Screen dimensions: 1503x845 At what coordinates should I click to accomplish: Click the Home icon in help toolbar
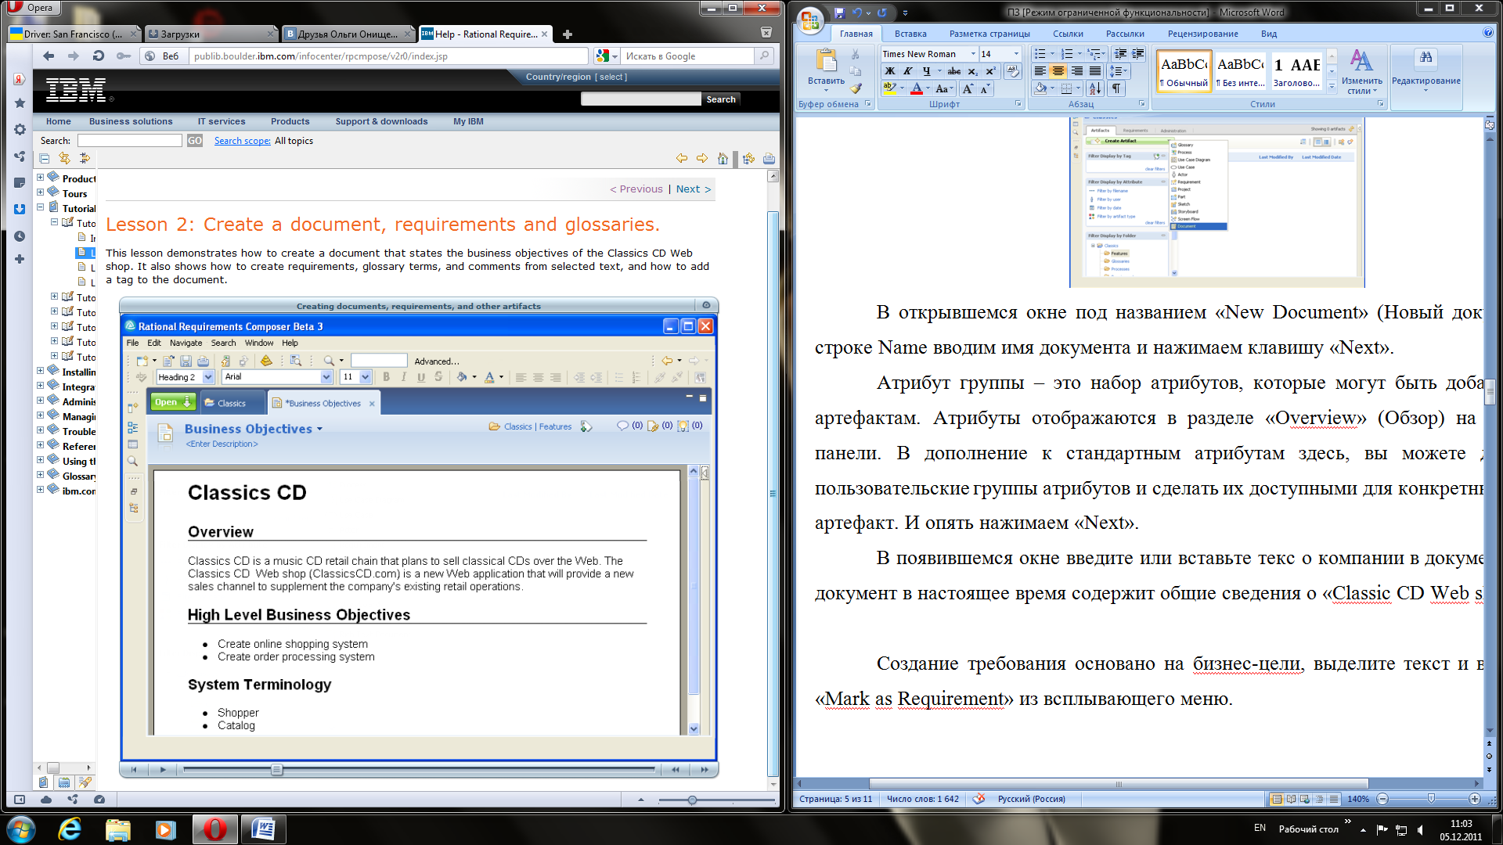point(723,158)
